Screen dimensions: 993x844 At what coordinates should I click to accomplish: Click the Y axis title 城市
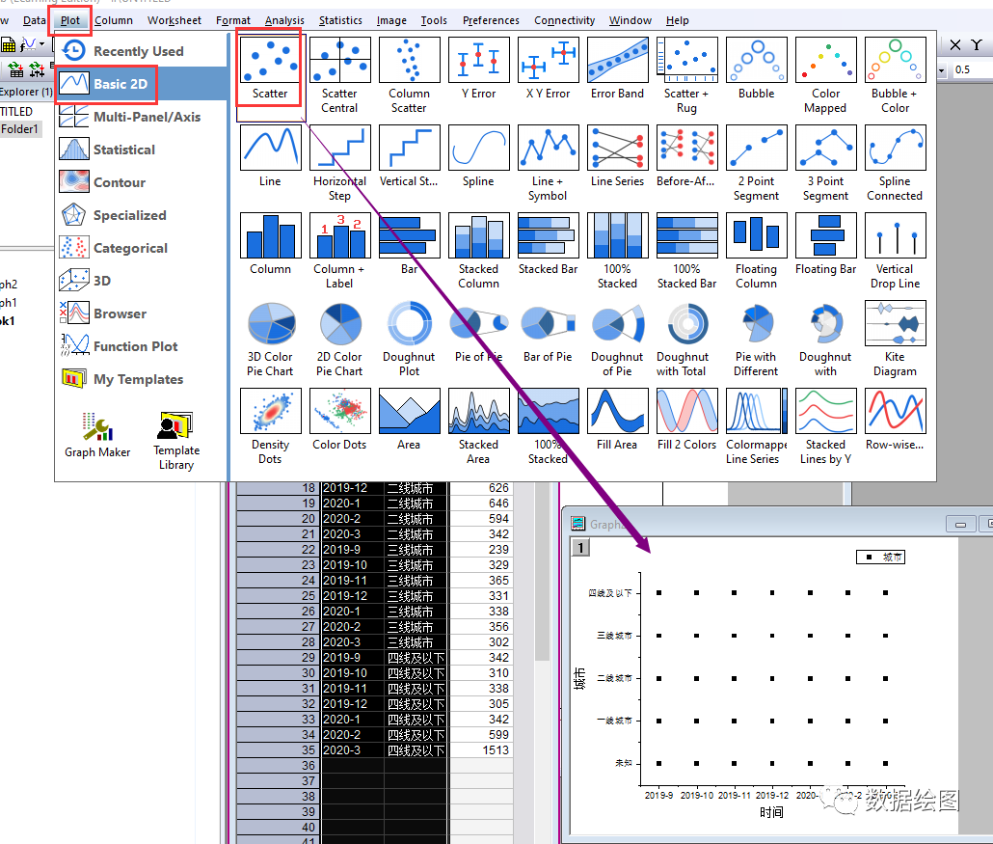(579, 679)
